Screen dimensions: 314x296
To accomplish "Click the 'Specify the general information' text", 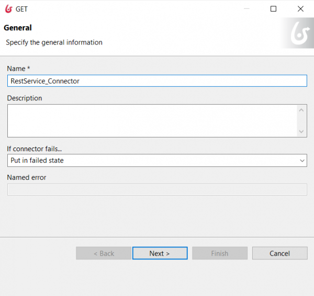I will tap(54, 42).
